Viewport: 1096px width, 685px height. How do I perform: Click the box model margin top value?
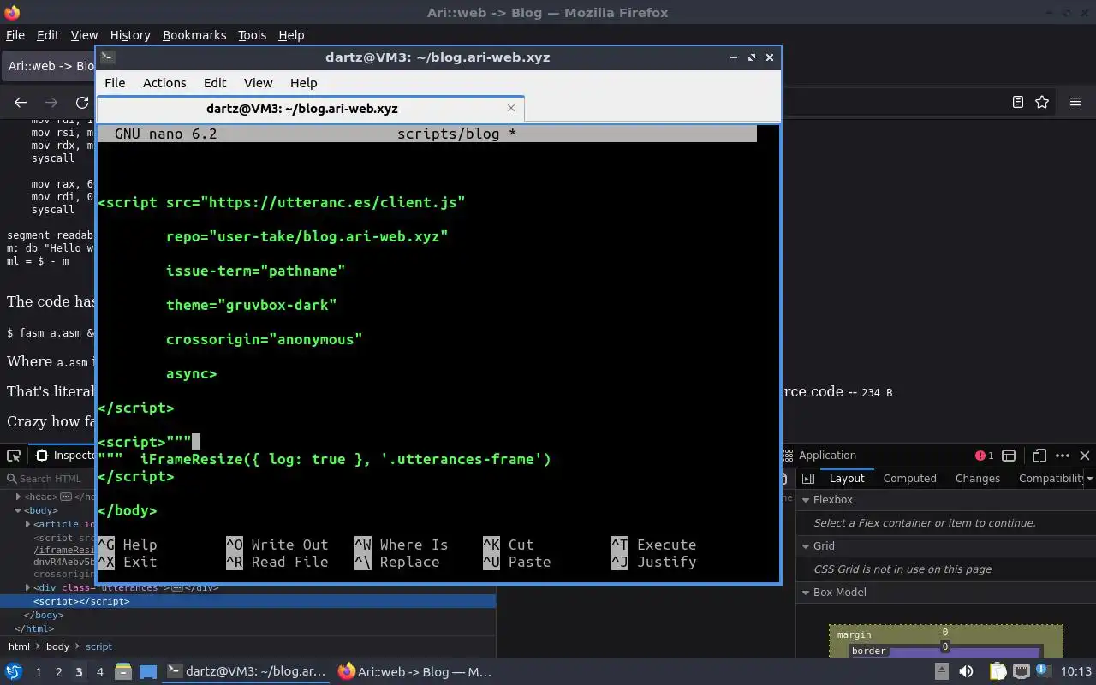(x=945, y=633)
